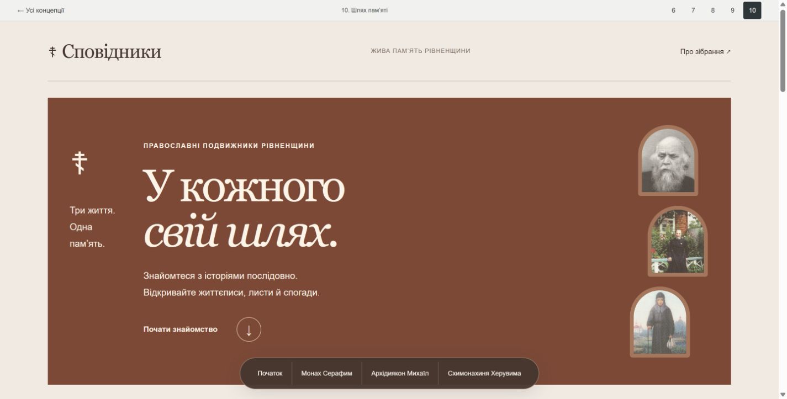787x399 pixels.
Task: Jump to Архідиякон Михаїл section
Action: pyautogui.click(x=400, y=374)
